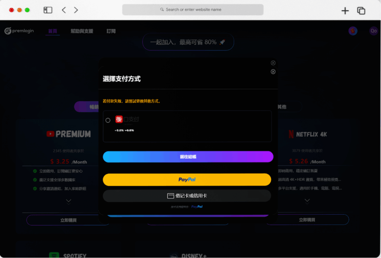The image size is (381, 258).
Task: Pay with the yellow PayPal button
Action: click(x=187, y=180)
